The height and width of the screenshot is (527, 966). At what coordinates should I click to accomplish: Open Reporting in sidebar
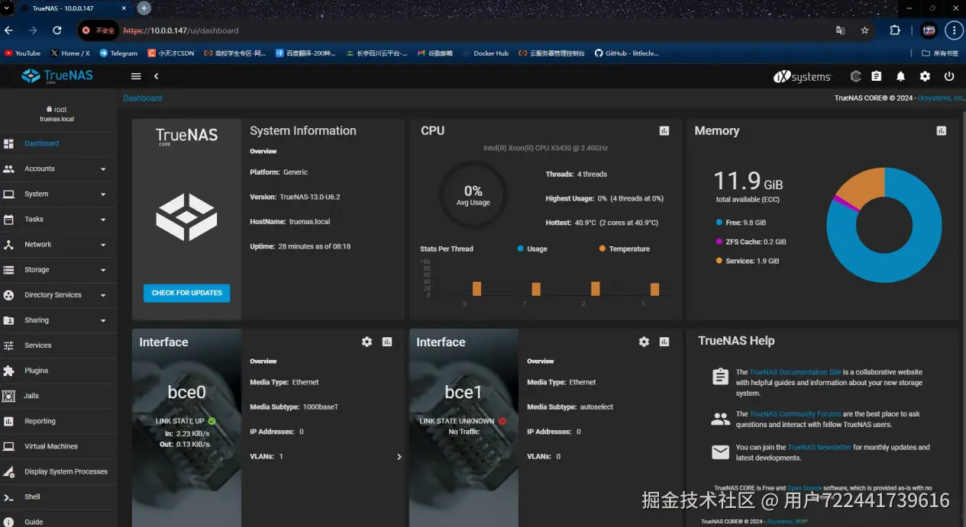point(58,421)
